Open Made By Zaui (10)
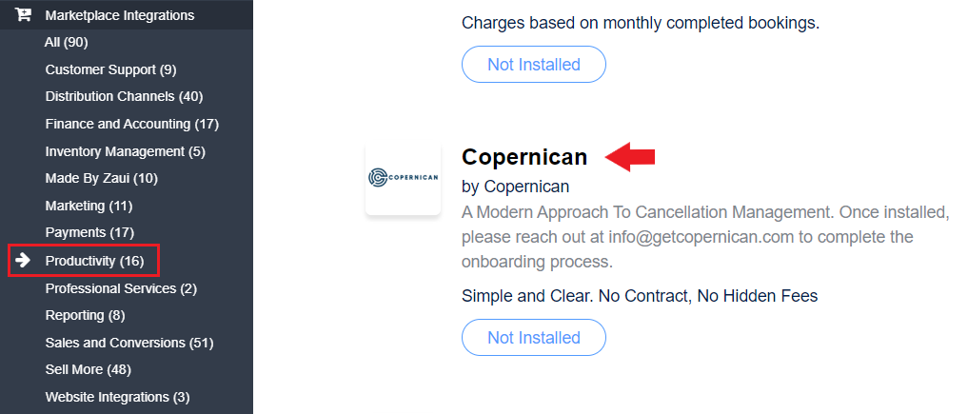This screenshot has height=414, width=968. coord(102,178)
